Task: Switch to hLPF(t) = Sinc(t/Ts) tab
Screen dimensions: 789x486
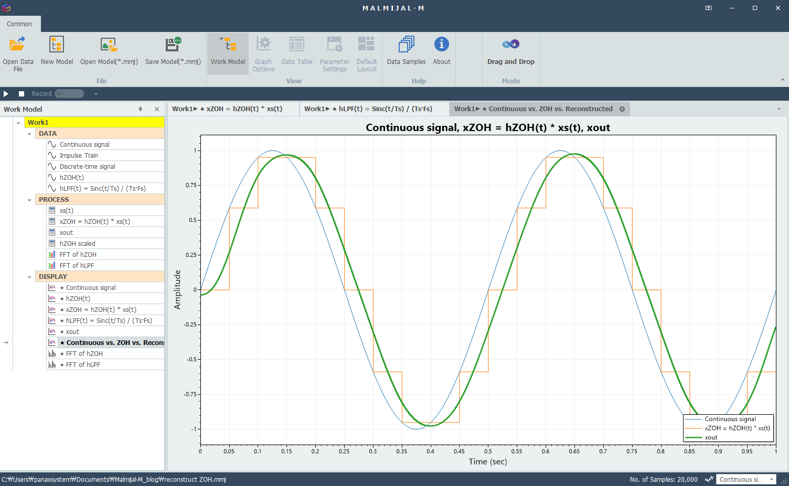Action: pyautogui.click(x=374, y=109)
